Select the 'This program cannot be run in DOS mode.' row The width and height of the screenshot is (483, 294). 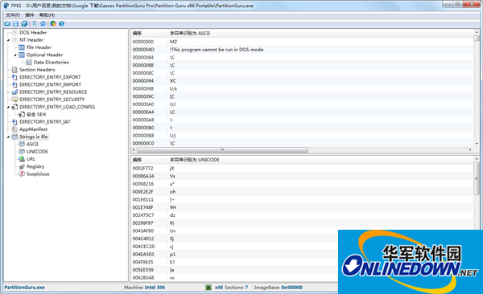point(302,50)
